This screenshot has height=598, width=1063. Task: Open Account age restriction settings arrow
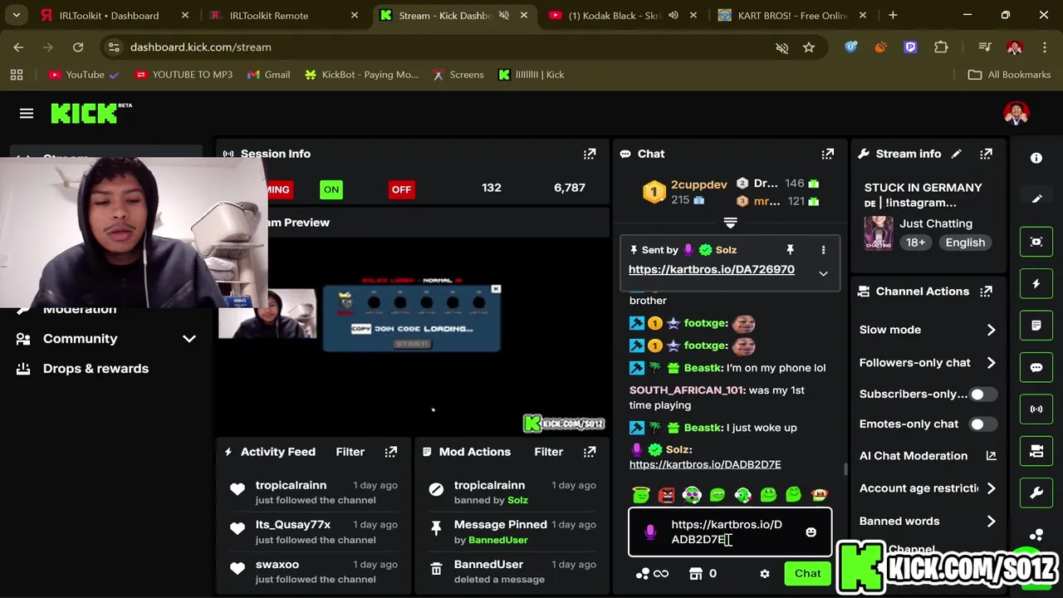tap(991, 488)
